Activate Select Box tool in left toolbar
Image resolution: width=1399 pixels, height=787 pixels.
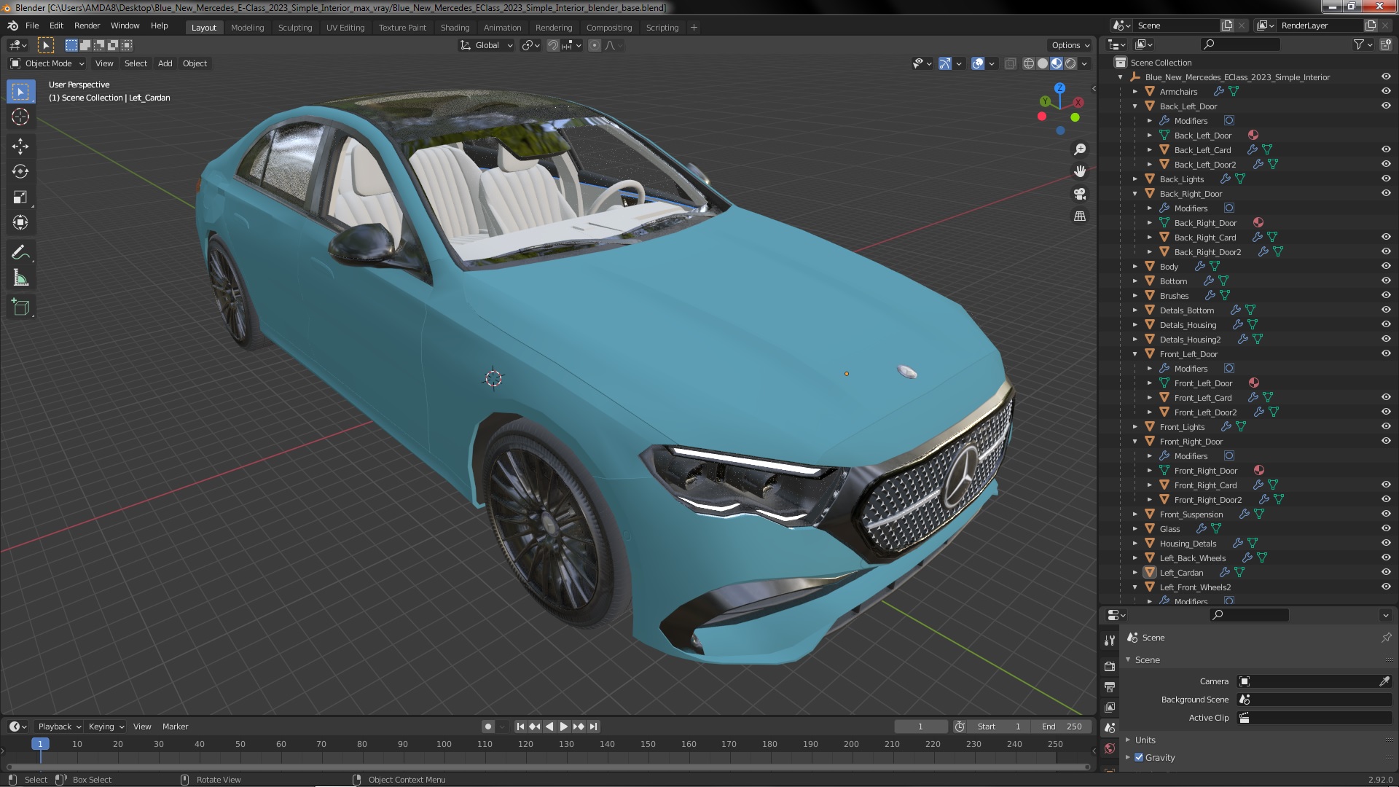(20, 92)
